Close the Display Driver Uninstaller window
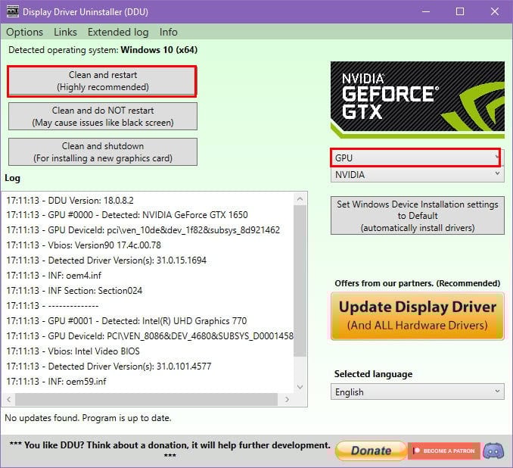Image resolution: width=513 pixels, height=468 pixels. pyautogui.click(x=495, y=11)
